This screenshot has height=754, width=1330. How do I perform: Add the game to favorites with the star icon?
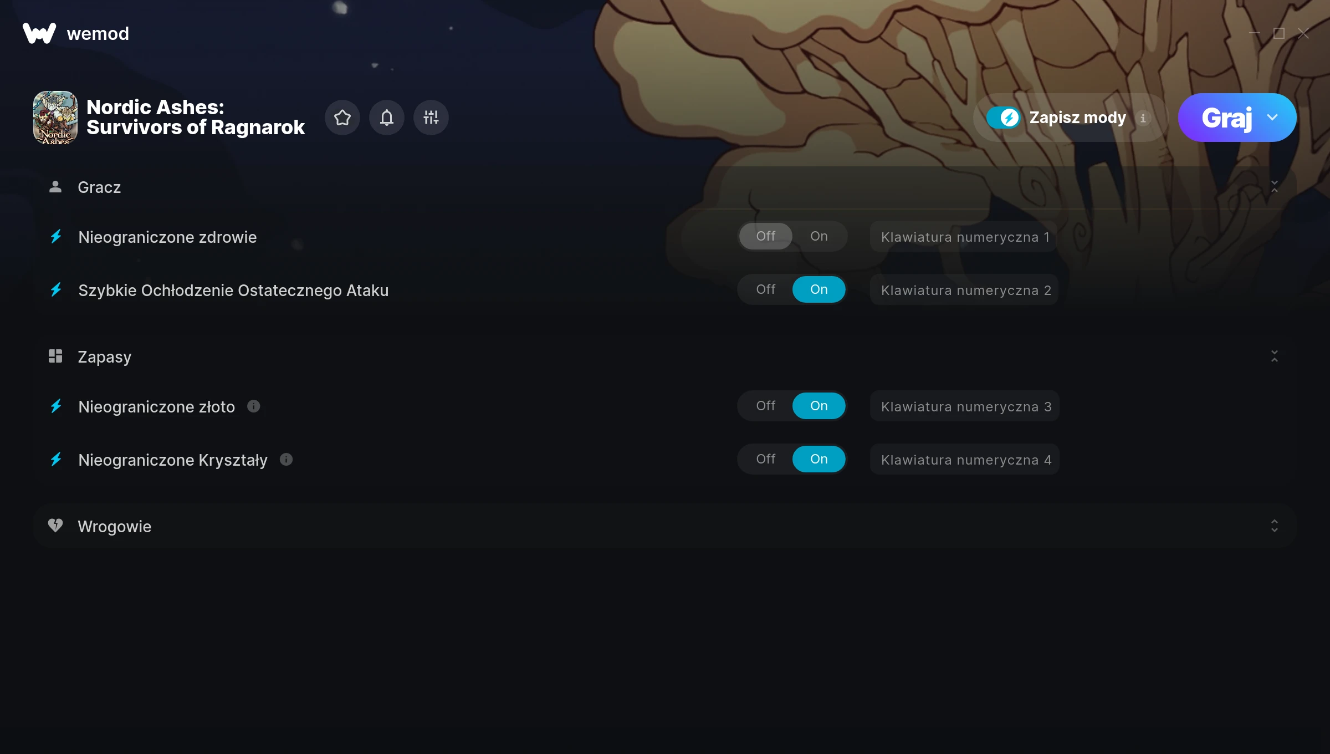pos(342,118)
